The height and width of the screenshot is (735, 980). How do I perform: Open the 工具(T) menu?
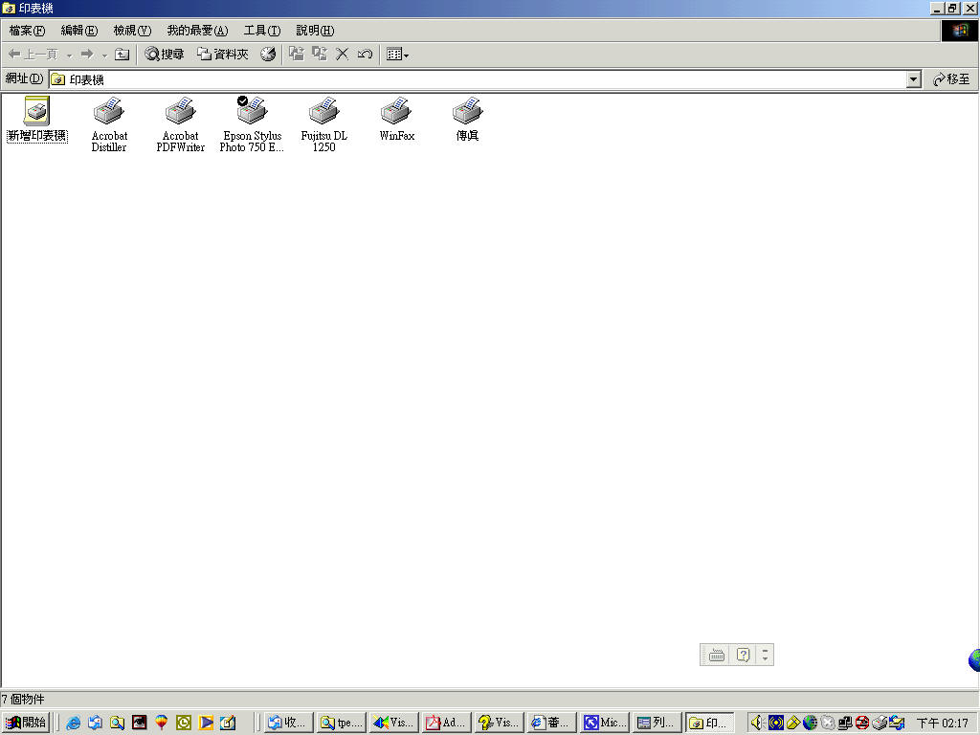pyautogui.click(x=262, y=31)
